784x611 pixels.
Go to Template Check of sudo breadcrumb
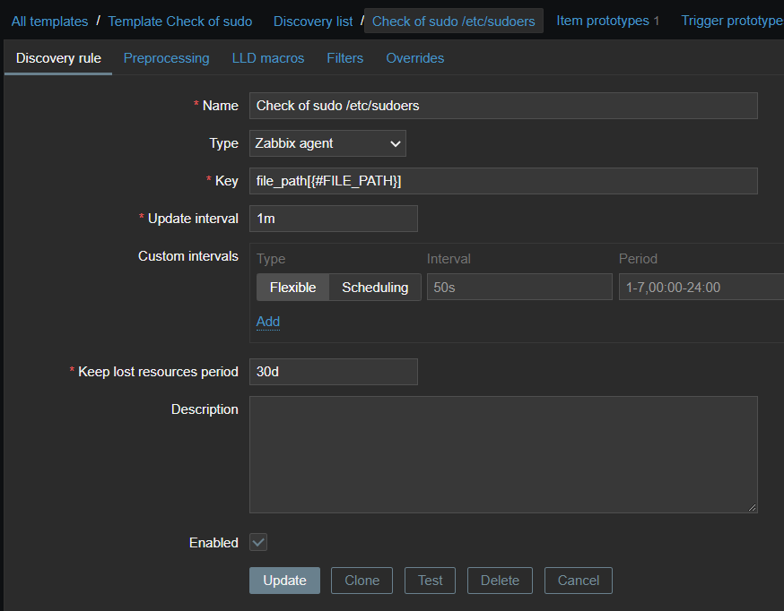179,20
